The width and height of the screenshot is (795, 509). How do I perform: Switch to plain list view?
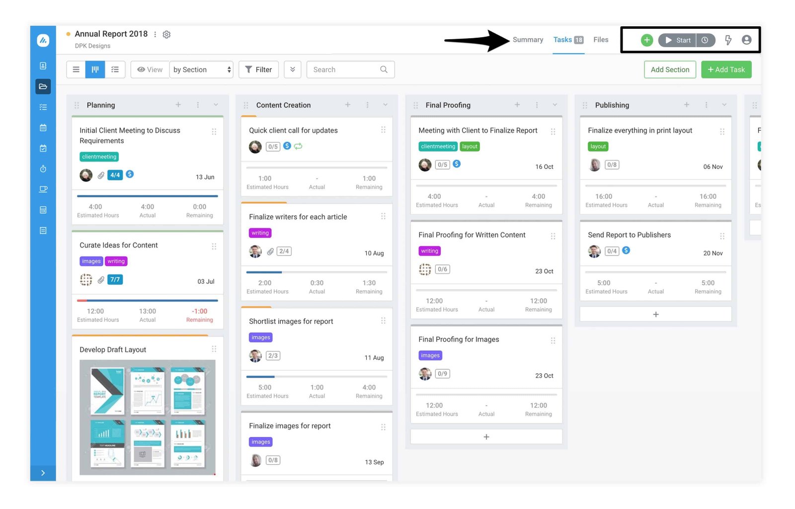76,70
